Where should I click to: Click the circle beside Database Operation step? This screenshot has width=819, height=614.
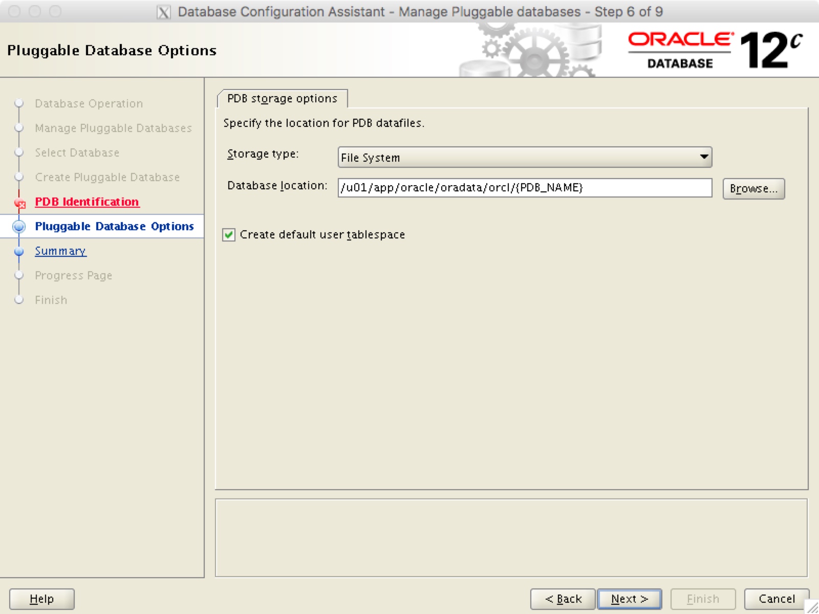(x=19, y=104)
